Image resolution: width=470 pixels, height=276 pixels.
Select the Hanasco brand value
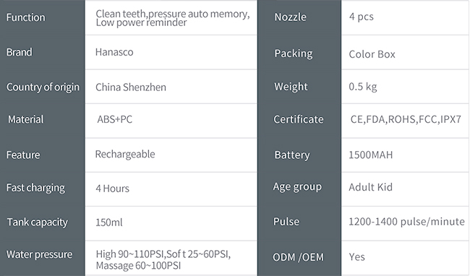pos(114,52)
